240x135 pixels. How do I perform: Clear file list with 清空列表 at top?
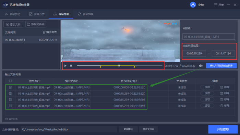50,32
